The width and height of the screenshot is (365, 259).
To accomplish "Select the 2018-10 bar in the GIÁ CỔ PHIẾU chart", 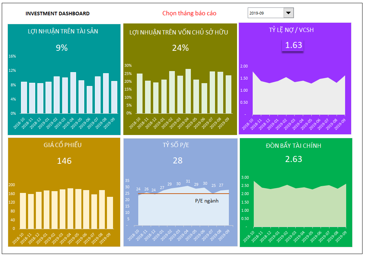I will [x=23, y=211].
